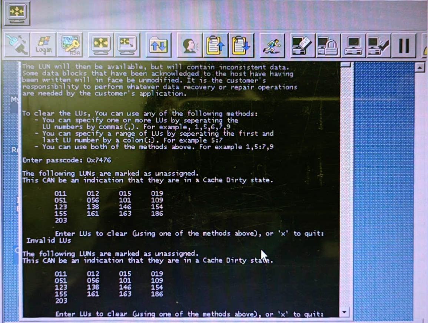Click full screen monitor icon right of RSA
This screenshot has width=428, height=323.
(101, 45)
